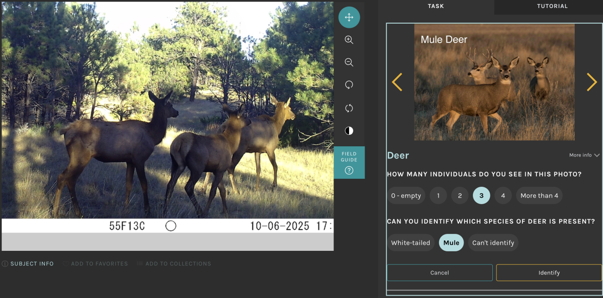
Task: Zoom in on the subject image
Action: [349, 40]
